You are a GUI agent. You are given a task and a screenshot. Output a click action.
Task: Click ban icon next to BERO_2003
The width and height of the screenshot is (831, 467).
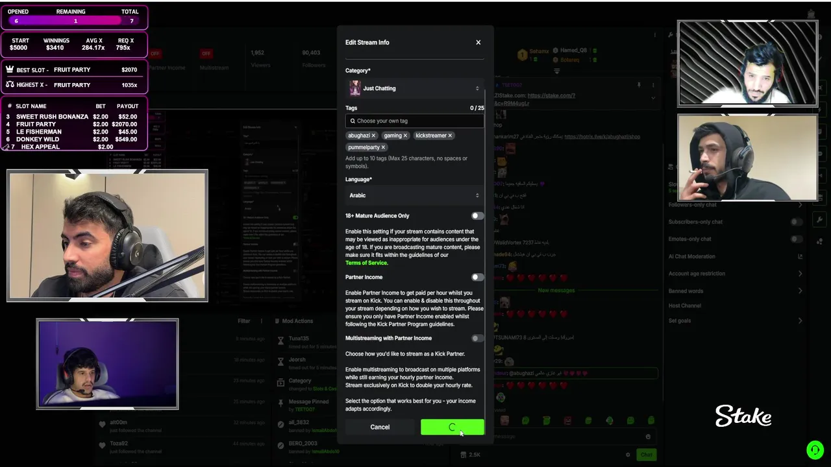[x=280, y=446]
